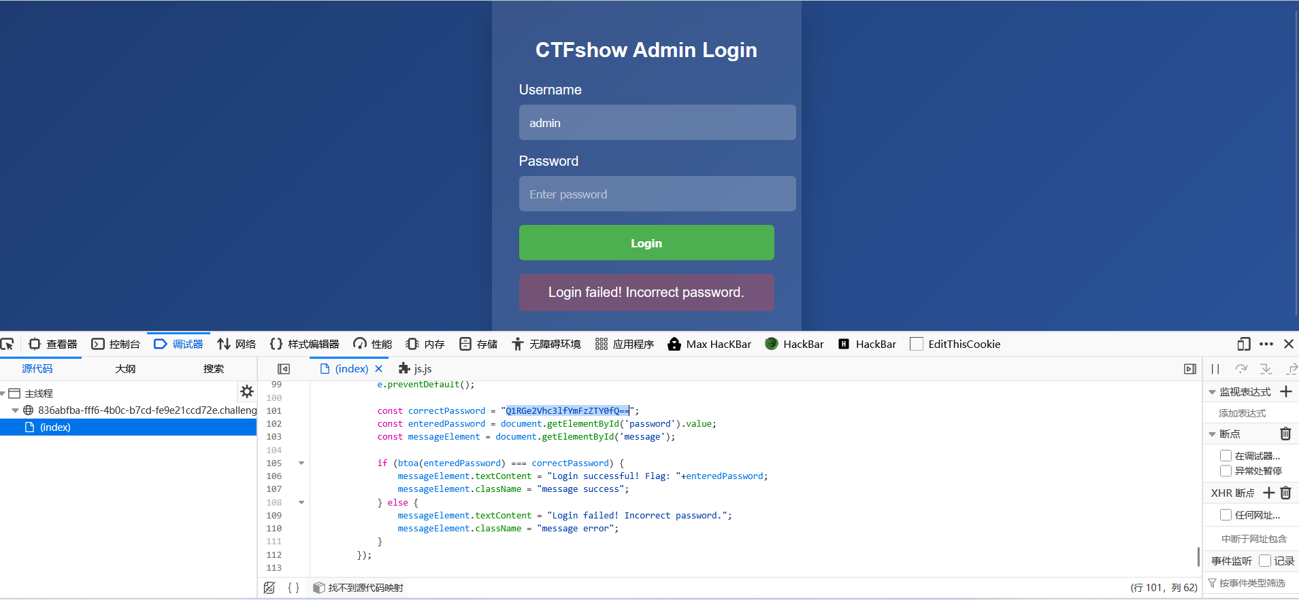Select the Sources (源代码) sub-tab
Viewport: 1299px width, 600px height.
pos(37,368)
